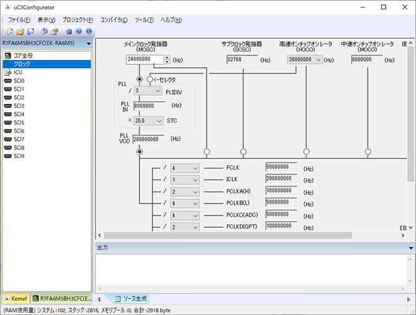Select SCI2 in the sidebar
The width and height of the screenshot is (416, 315).
pyautogui.click(x=47, y=97)
